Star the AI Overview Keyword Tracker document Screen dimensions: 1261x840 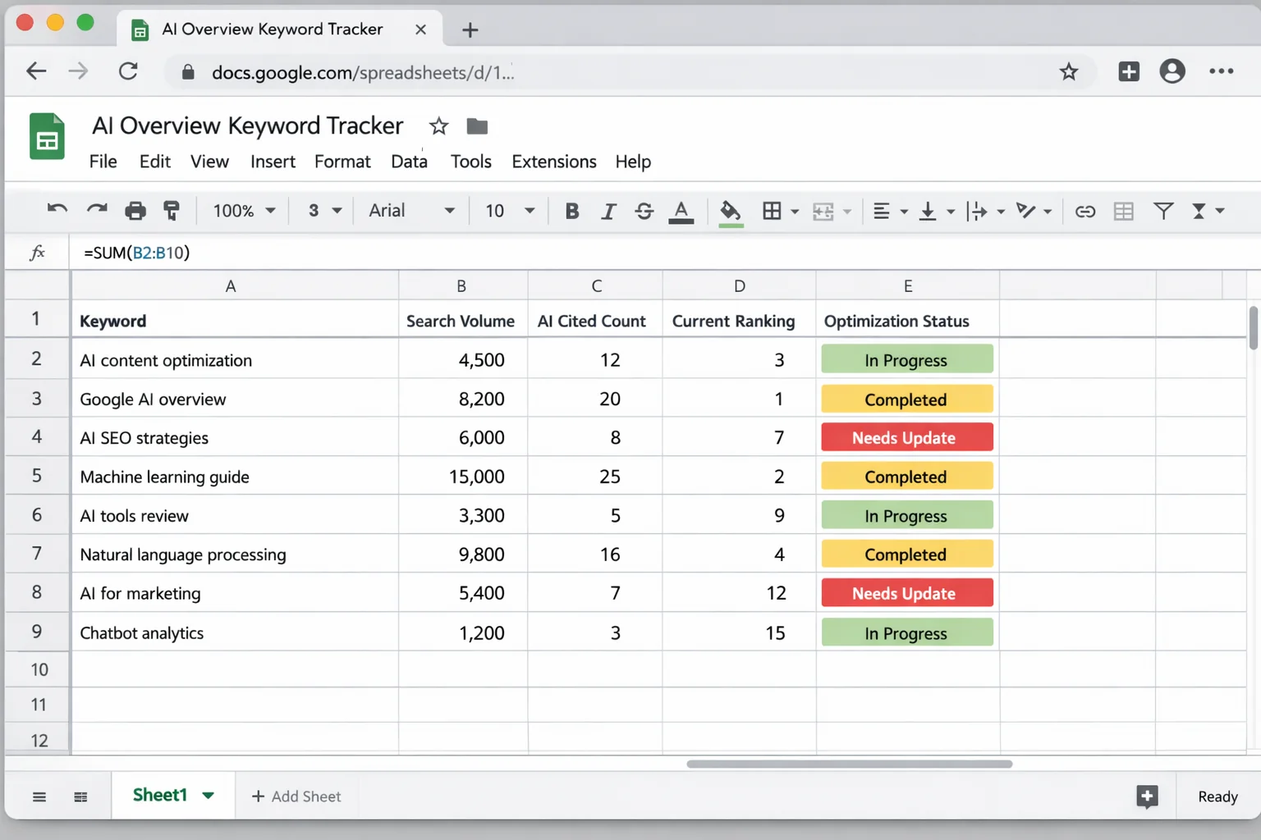(438, 126)
